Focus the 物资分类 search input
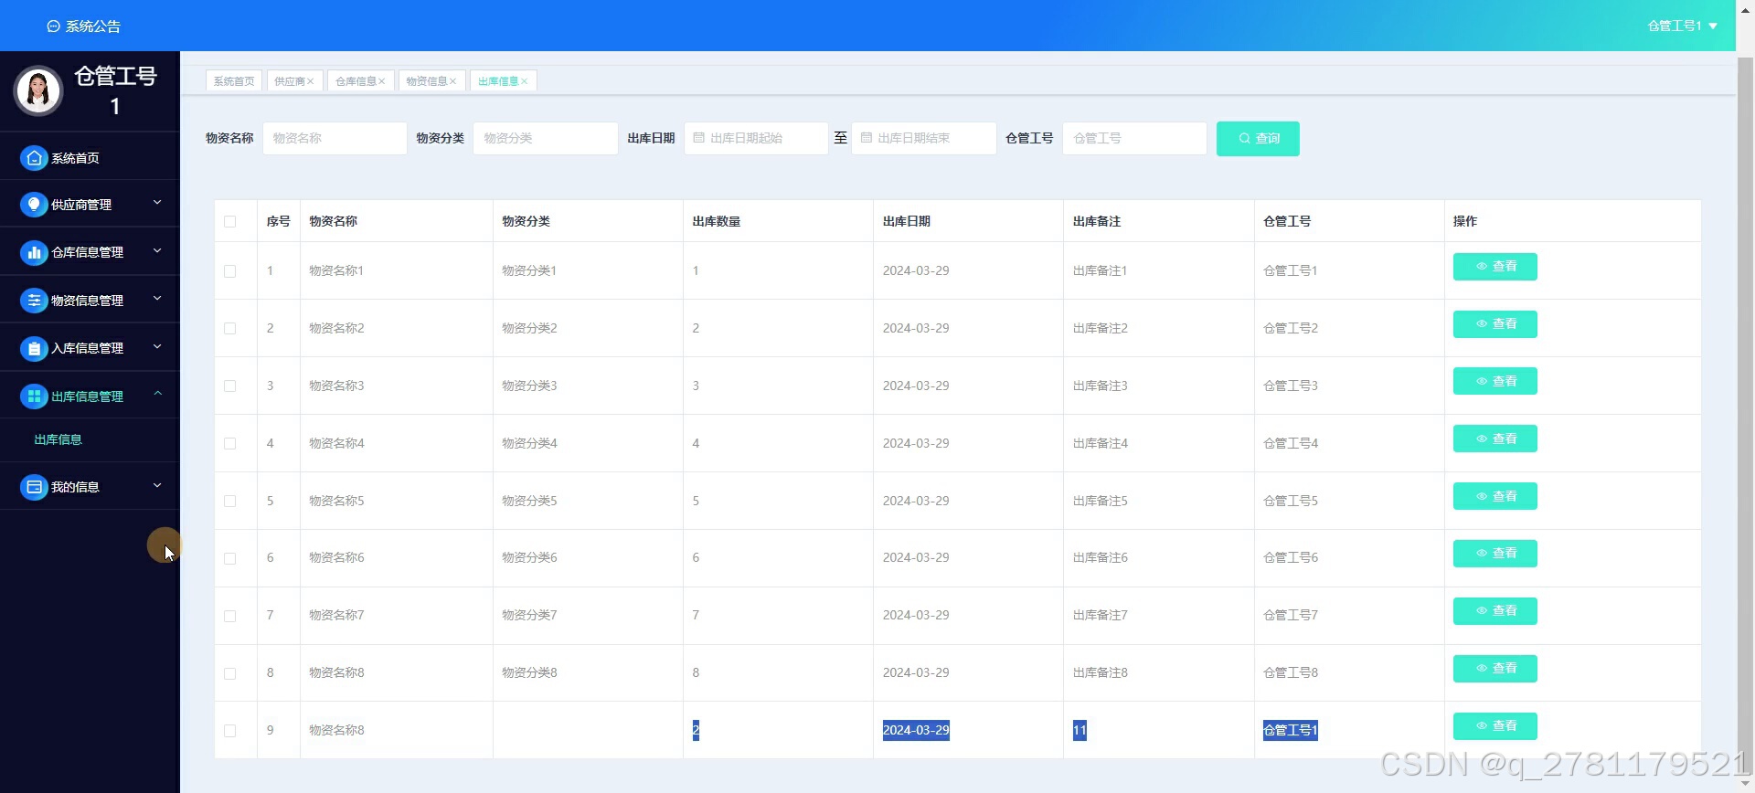Viewport: 1755px width, 793px height. click(546, 138)
